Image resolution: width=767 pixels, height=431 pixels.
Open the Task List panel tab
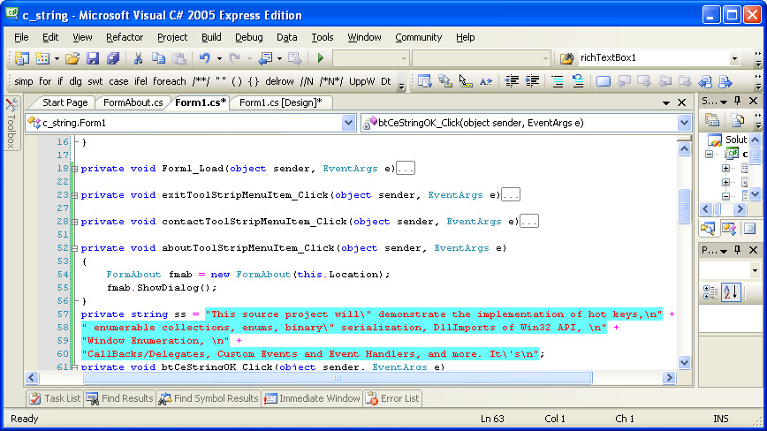click(54, 398)
